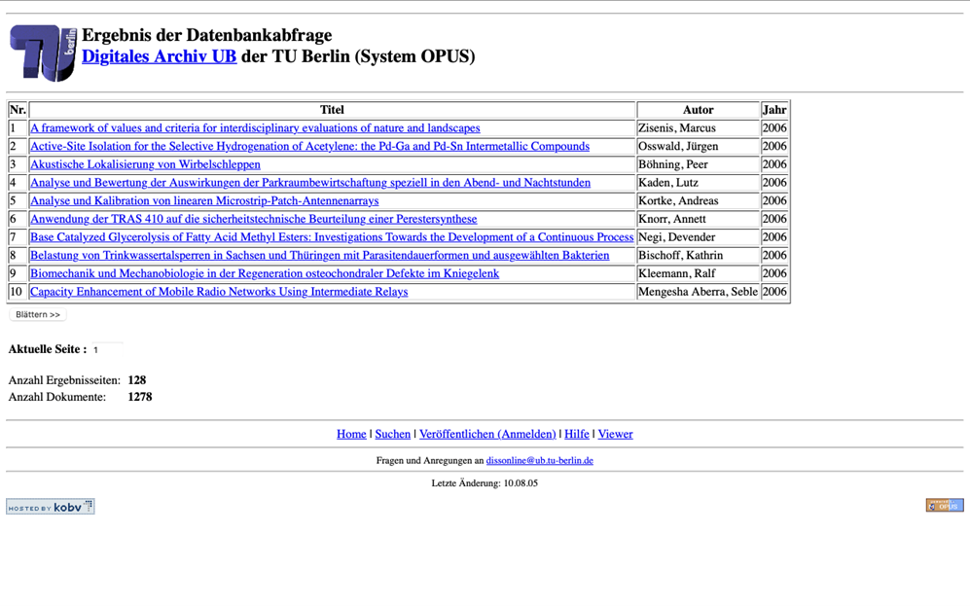Click author cell Kleemann, Ralf
The width and height of the screenshot is (970, 606).
[698, 273]
